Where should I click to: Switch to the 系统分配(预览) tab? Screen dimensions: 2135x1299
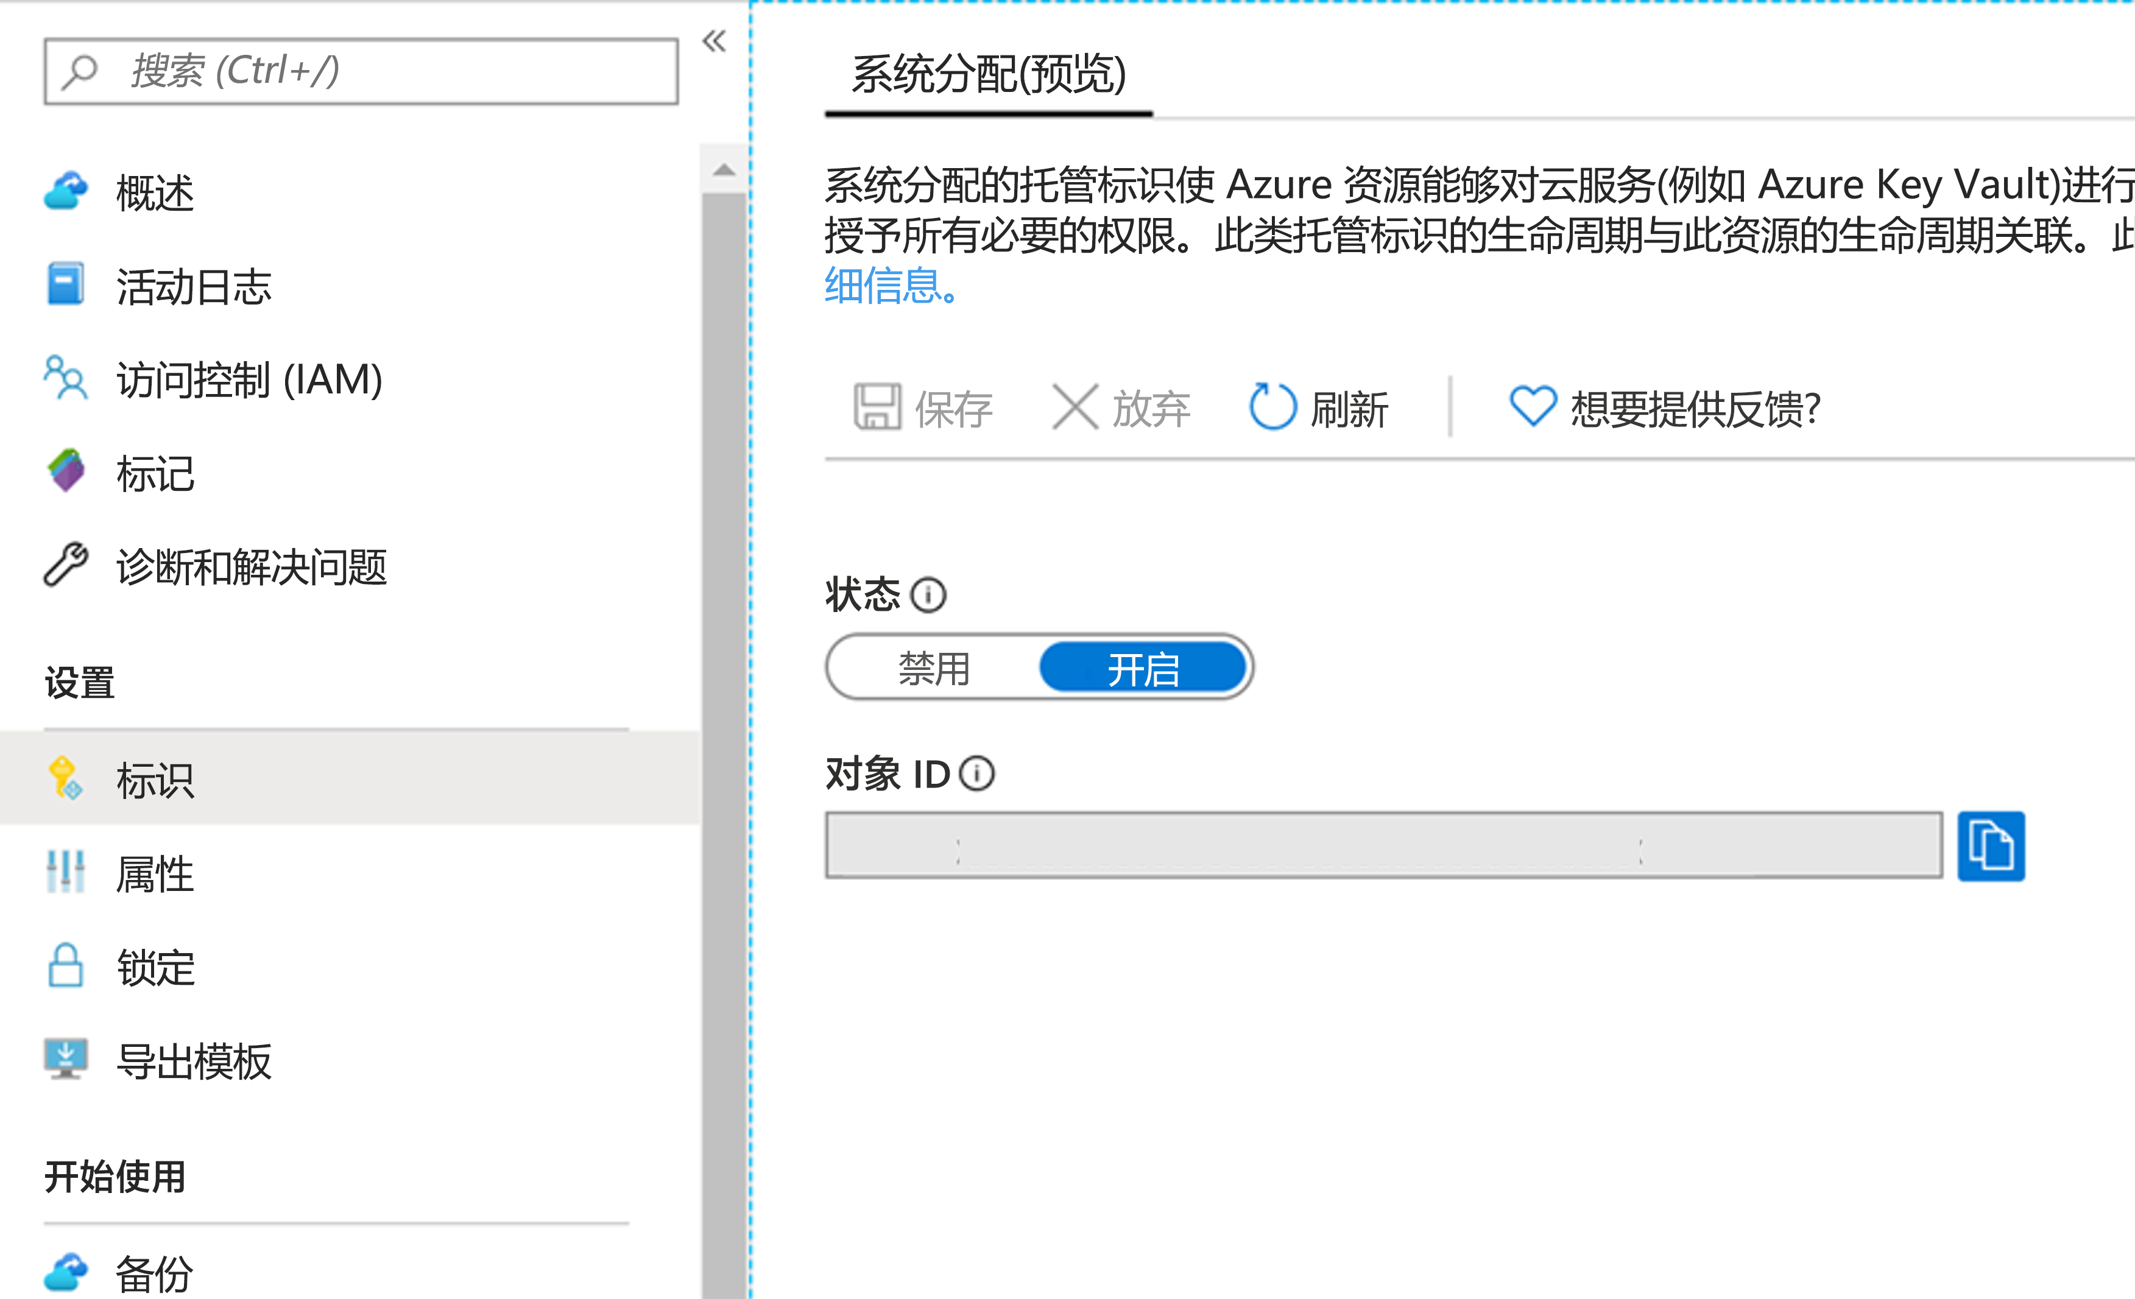[989, 74]
